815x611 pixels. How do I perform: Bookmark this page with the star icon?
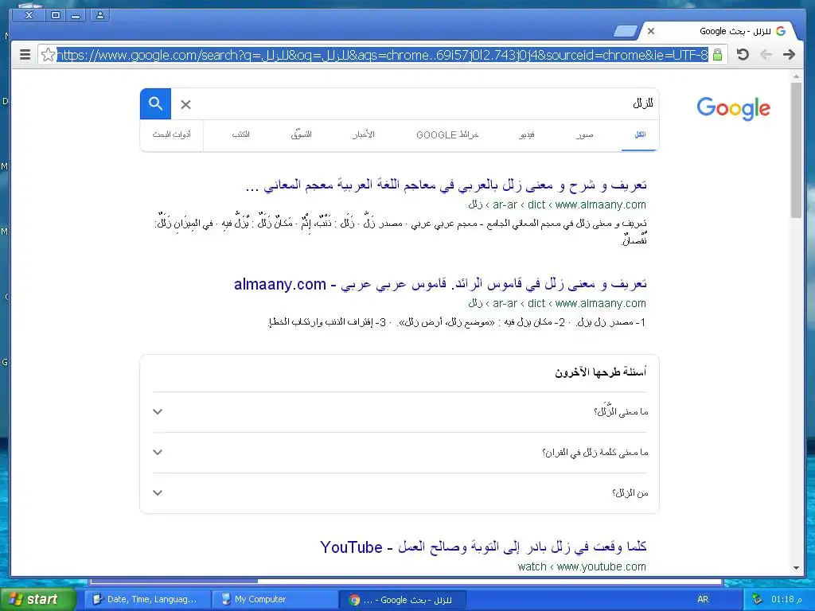click(48, 55)
